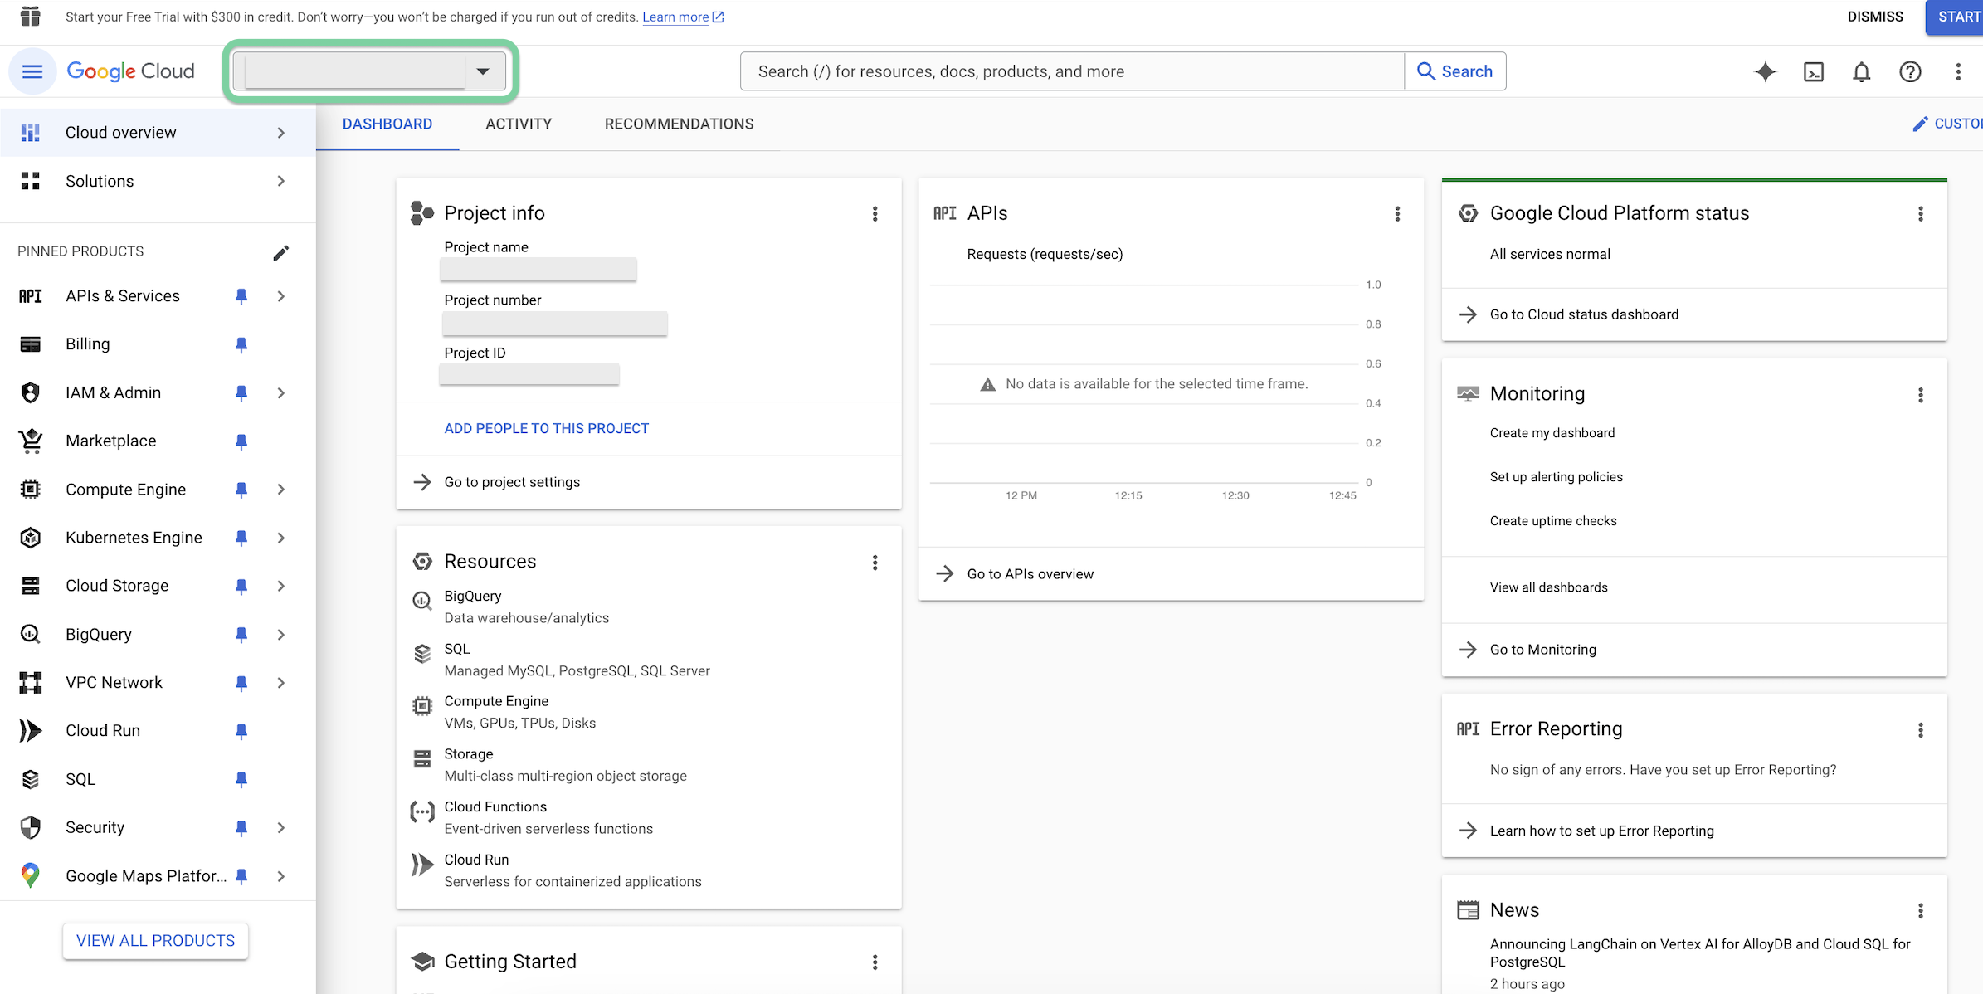Unpin Marketplace from pinned products
This screenshot has height=994, width=1983.
tap(241, 441)
